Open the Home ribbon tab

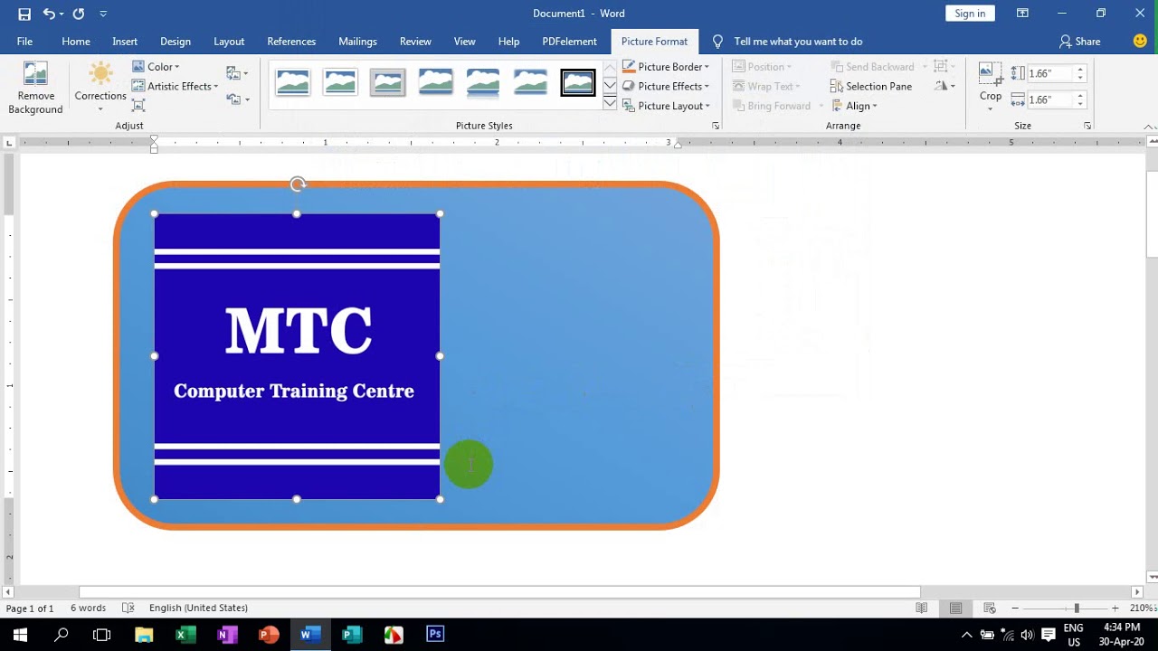[x=76, y=42]
